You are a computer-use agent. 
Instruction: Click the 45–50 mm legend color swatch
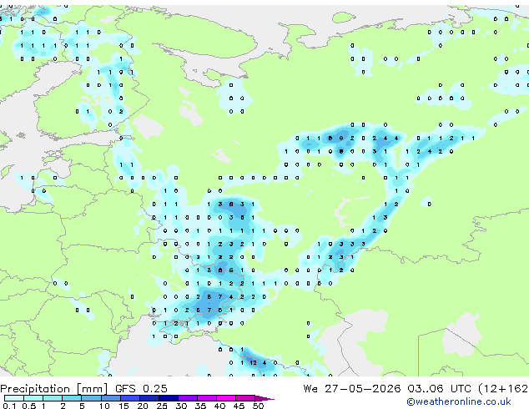click(245, 398)
